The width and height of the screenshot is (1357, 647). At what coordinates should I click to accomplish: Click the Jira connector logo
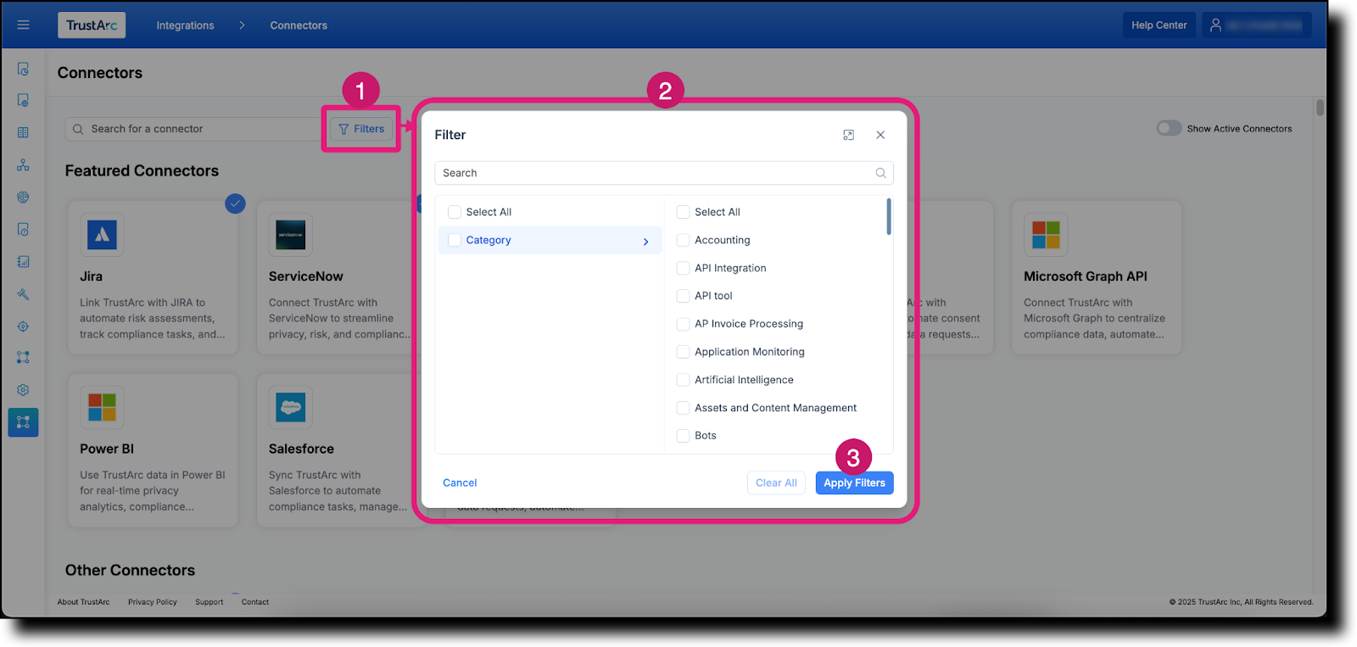click(x=102, y=235)
